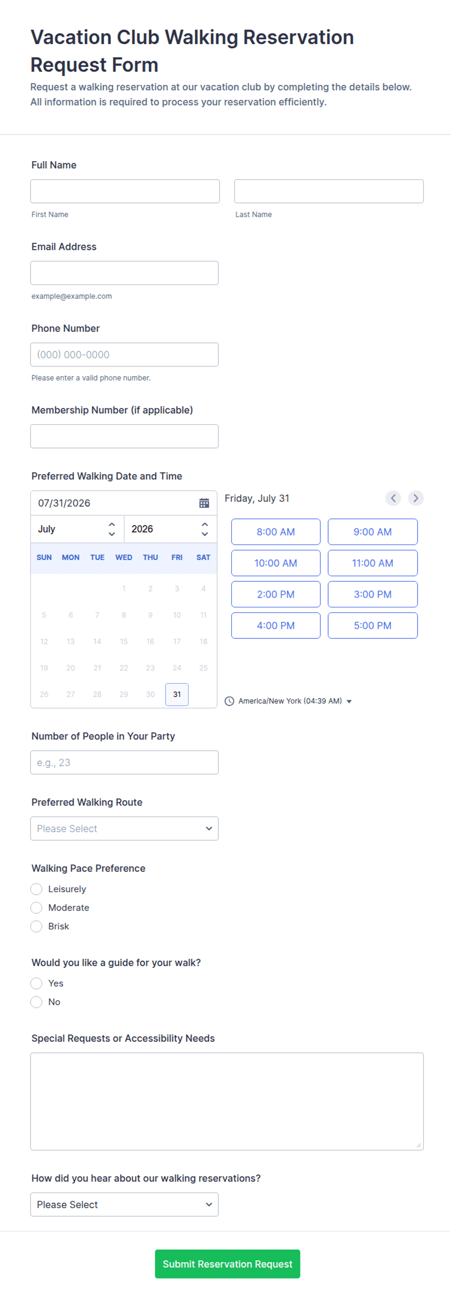Open the how did you hear dropdown
The image size is (450, 1302).
pos(124,1205)
